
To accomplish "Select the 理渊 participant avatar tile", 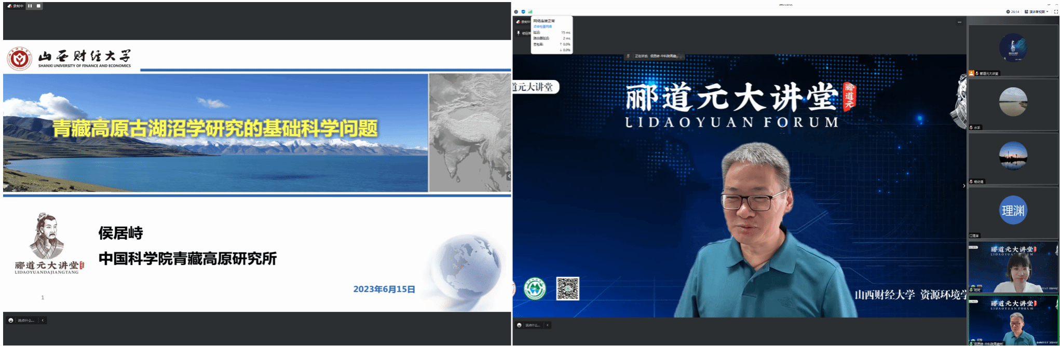I will 1013,210.
